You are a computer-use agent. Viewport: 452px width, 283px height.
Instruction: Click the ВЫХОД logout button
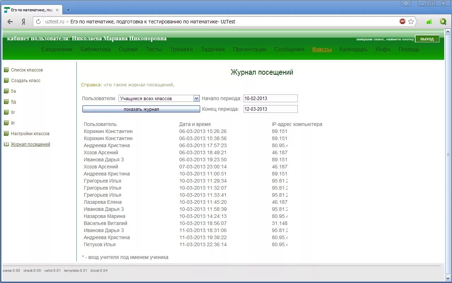click(427, 39)
